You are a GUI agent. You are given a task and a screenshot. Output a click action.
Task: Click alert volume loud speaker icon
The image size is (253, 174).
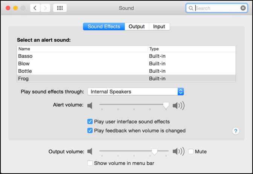(178, 105)
